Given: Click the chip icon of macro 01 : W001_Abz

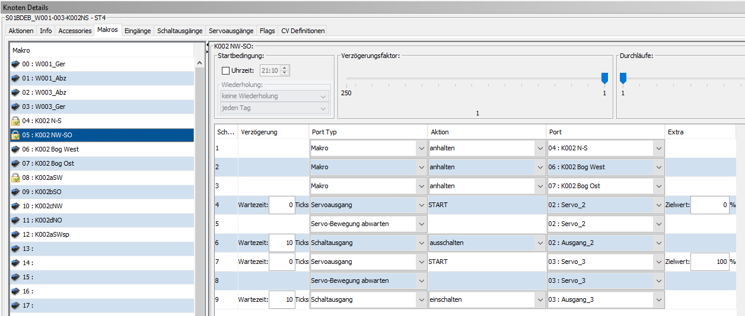Looking at the screenshot, I should pyautogui.click(x=15, y=78).
